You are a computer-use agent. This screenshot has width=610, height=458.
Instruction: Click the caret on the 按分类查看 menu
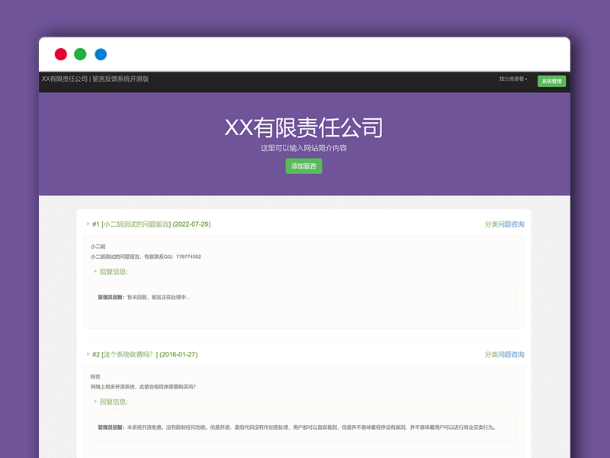click(525, 78)
